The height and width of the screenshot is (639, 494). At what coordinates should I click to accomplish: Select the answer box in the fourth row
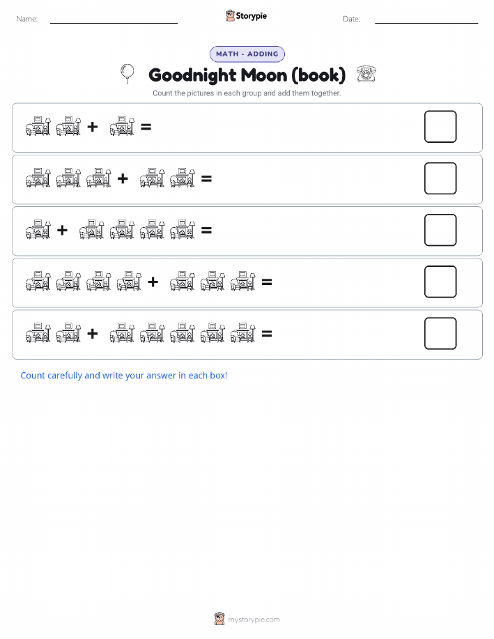point(440,282)
